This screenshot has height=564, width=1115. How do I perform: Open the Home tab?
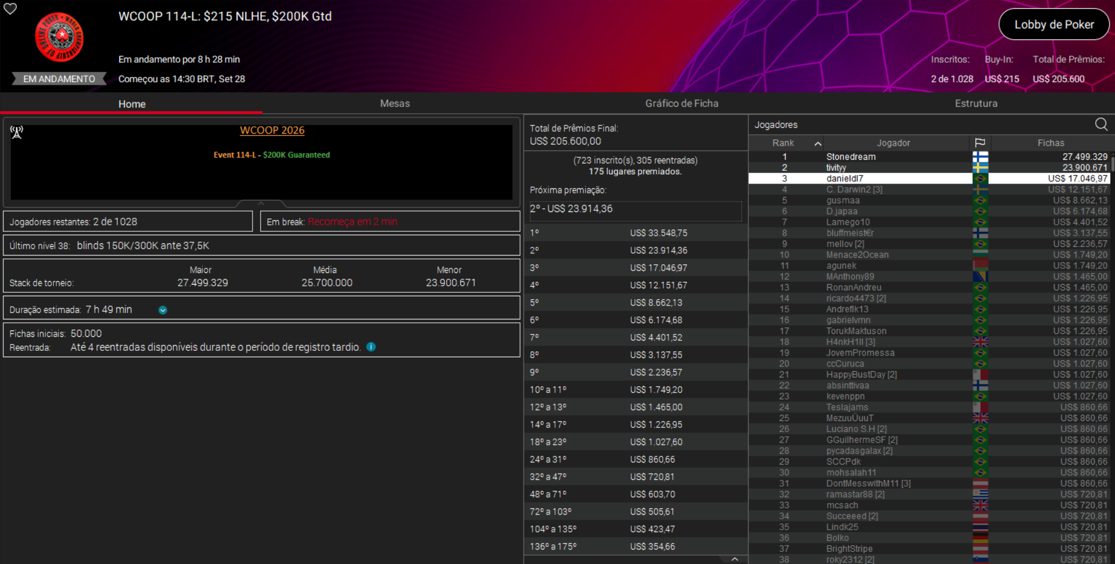pyautogui.click(x=132, y=104)
